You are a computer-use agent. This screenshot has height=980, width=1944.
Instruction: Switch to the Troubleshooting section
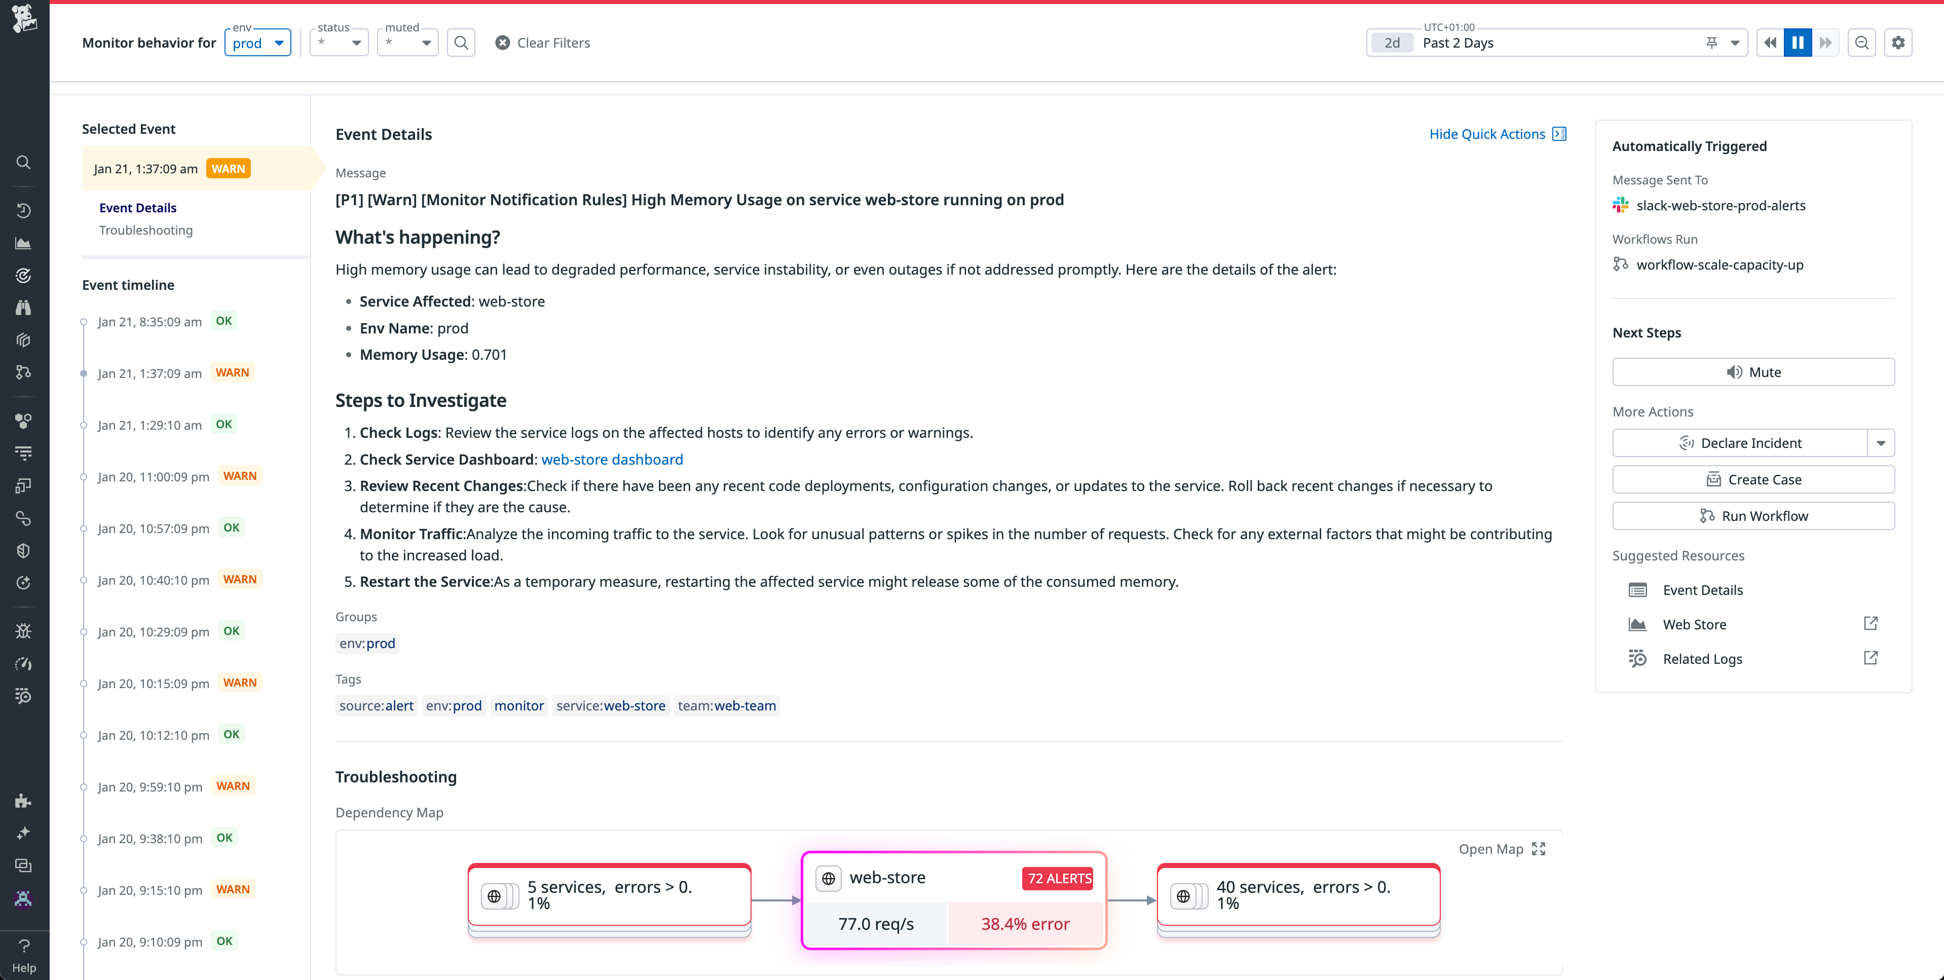point(146,230)
